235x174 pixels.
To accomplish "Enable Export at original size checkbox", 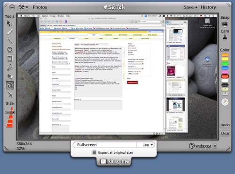I will coord(94,152).
